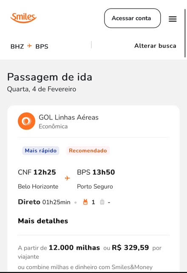Click the Smiles logo

pyautogui.click(x=23, y=18)
